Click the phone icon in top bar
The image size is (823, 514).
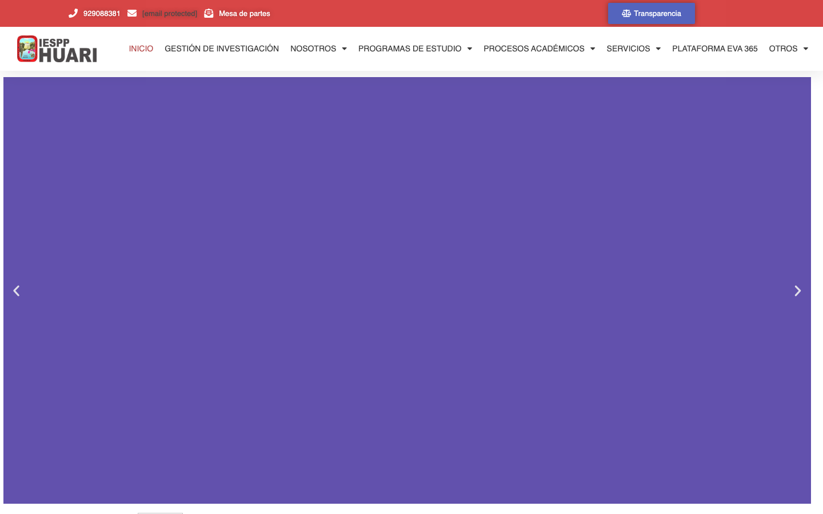pyautogui.click(x=73, y=13)
